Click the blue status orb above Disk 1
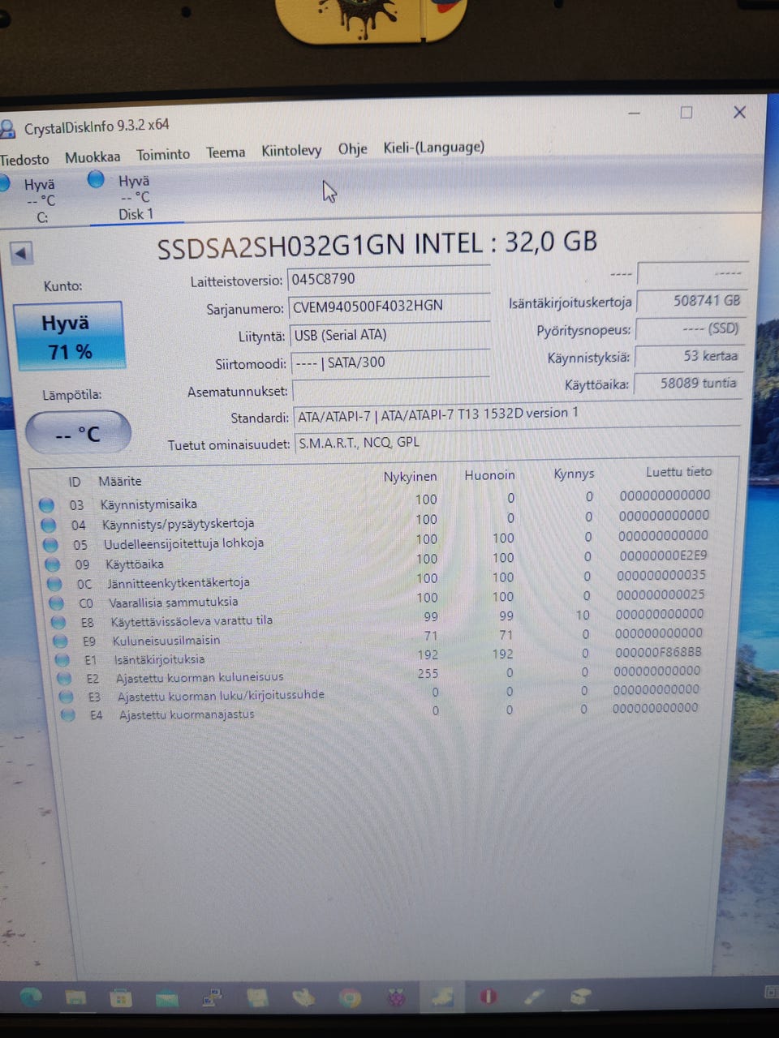The width and height of the screenshot is (779, 1038). 96,179
